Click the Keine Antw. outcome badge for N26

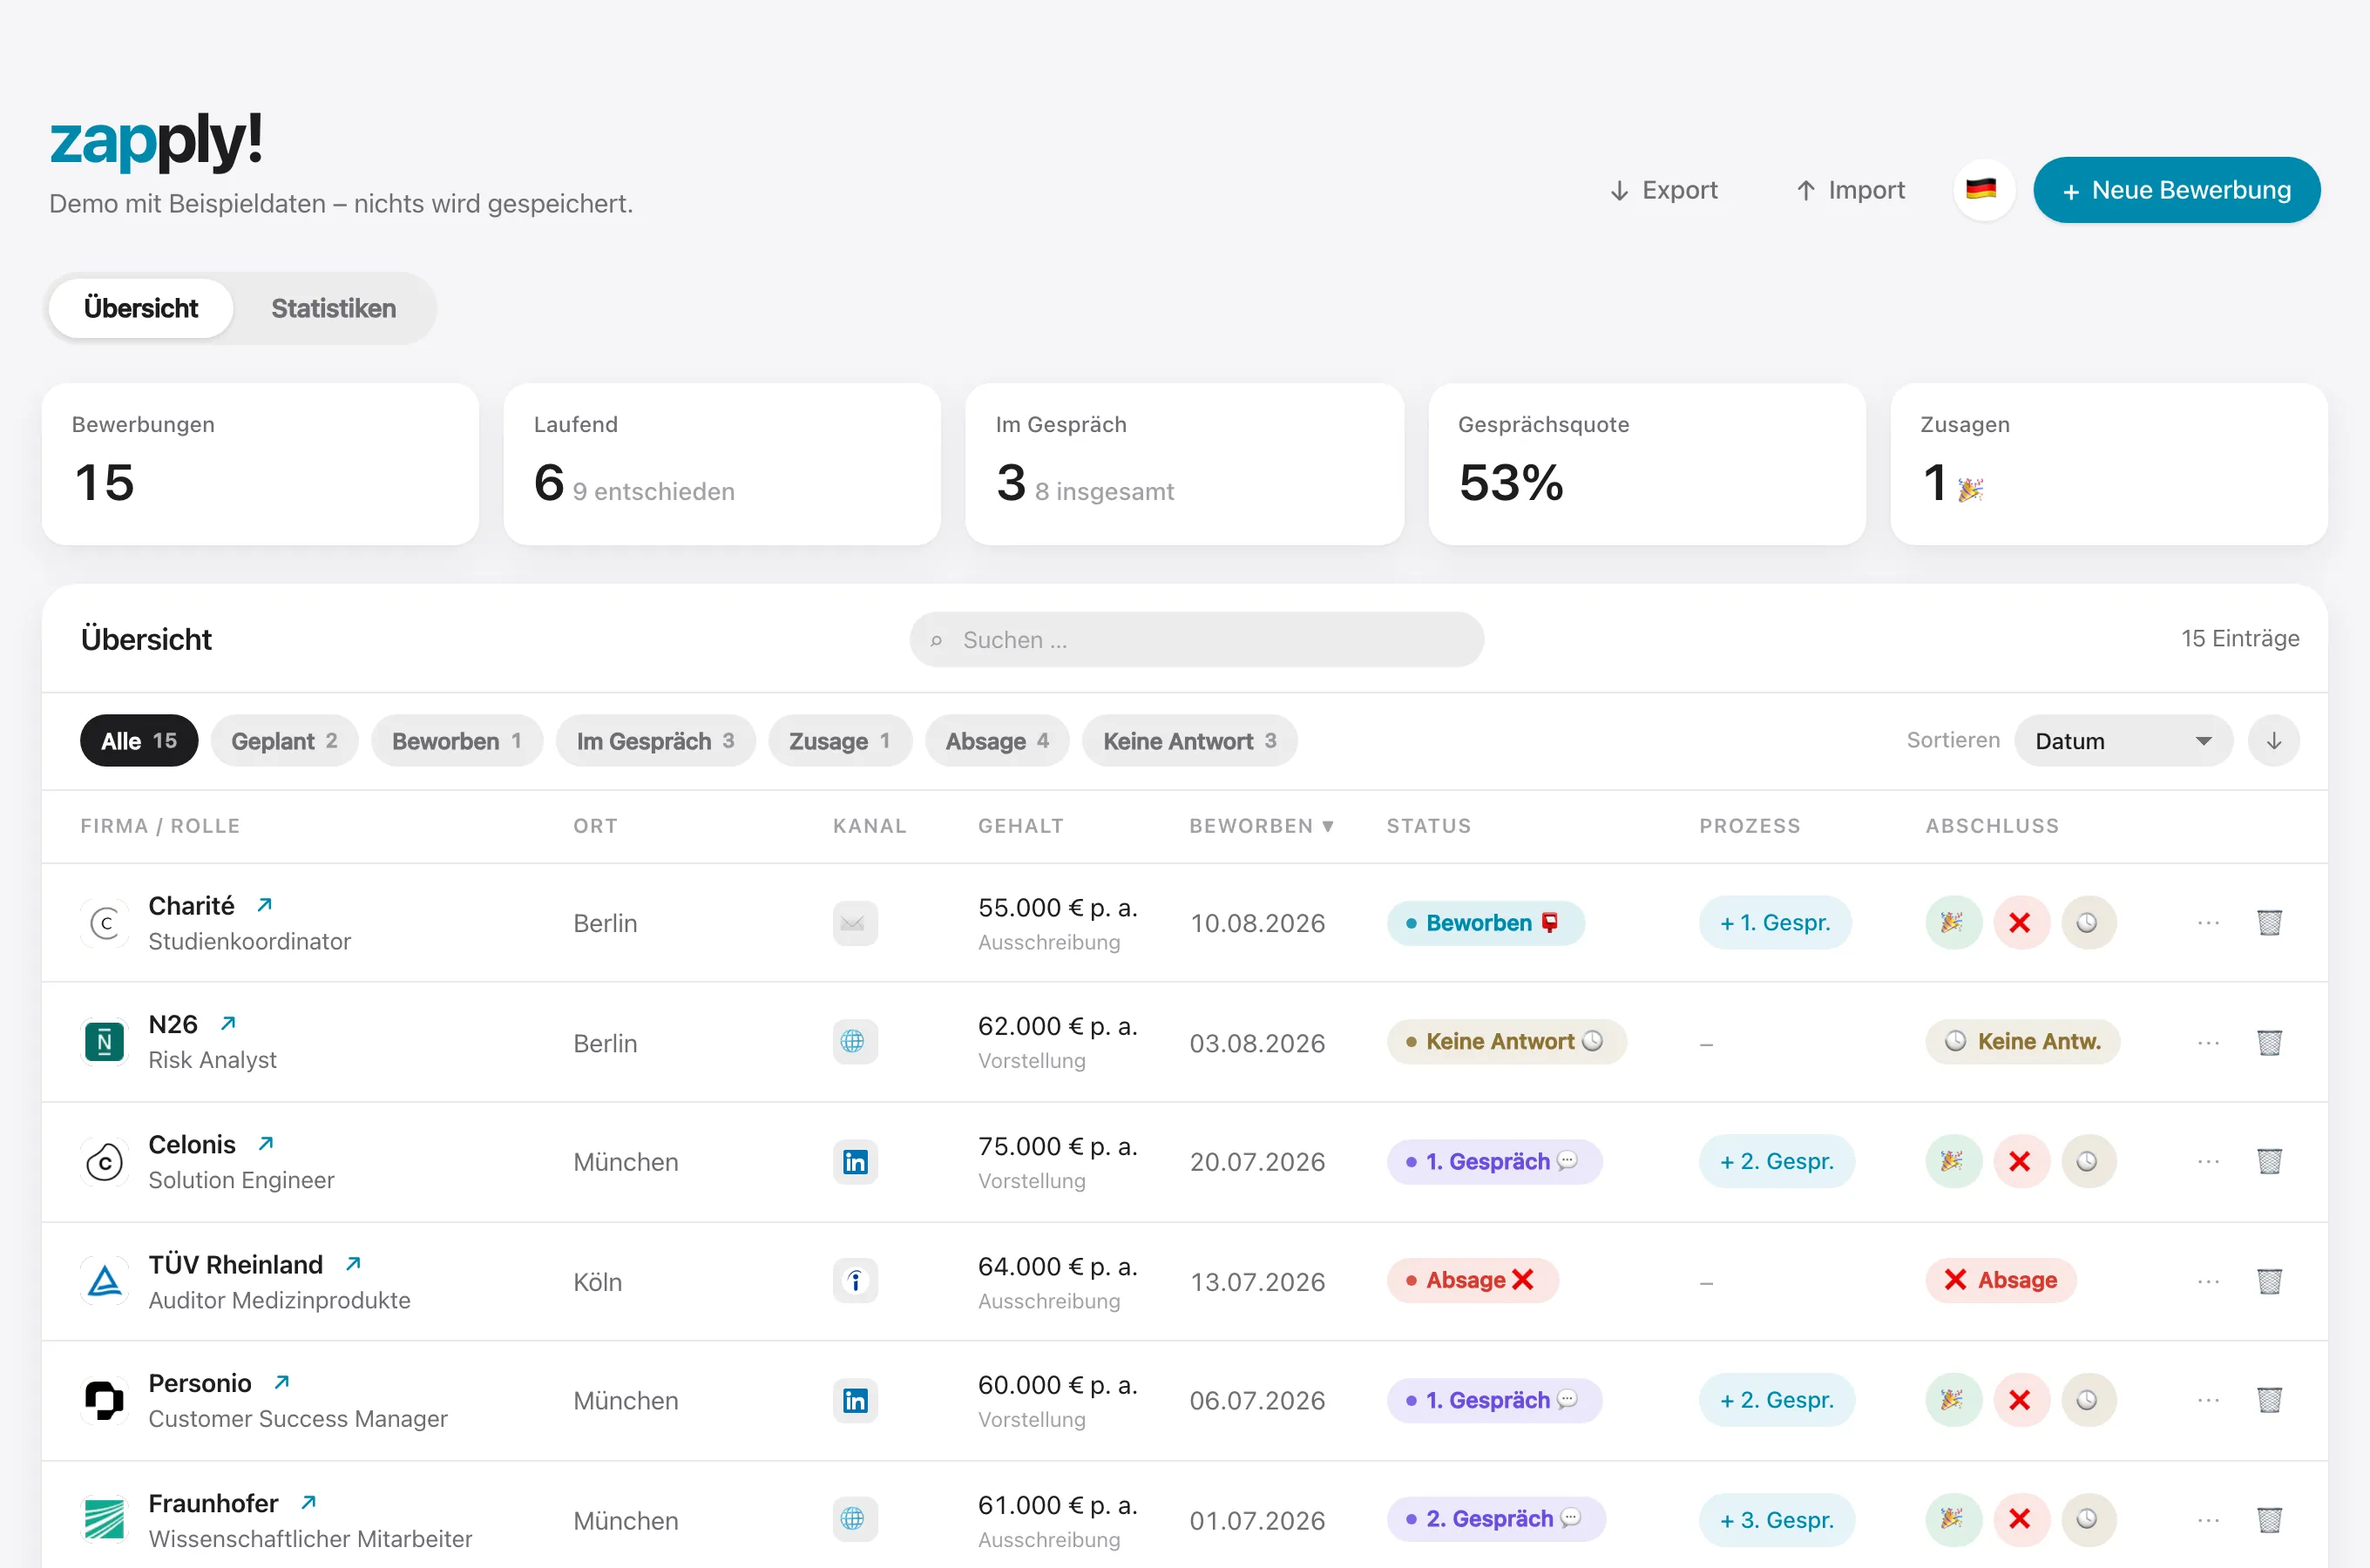2022,1041
